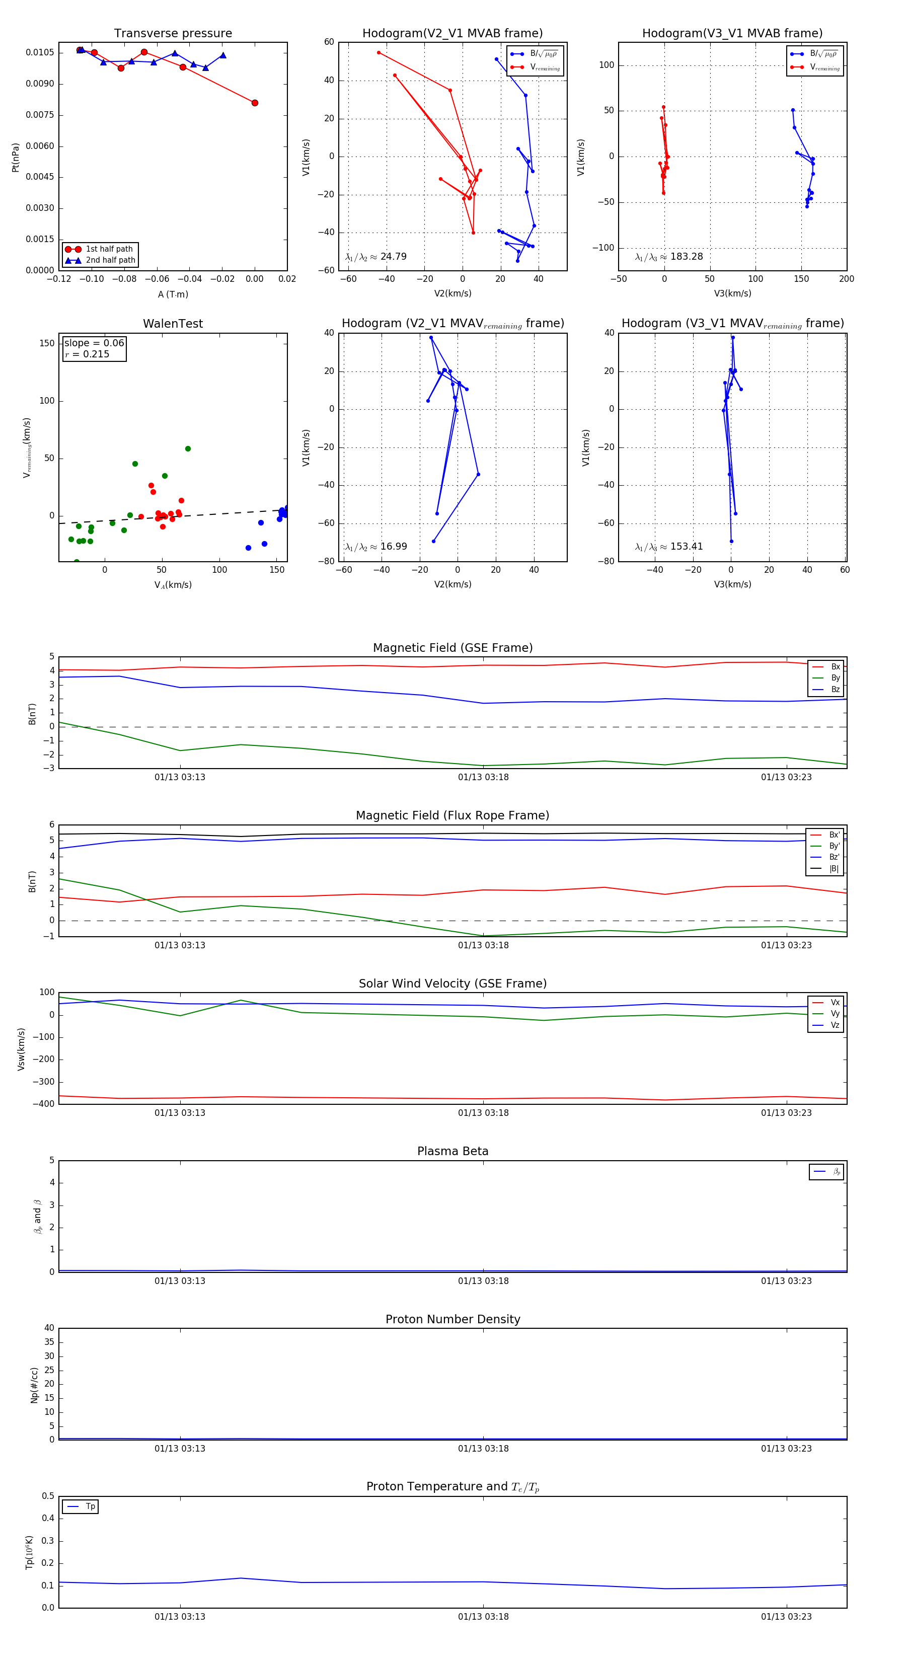Select the 'r = 0.215' annotation text
This screenshot has height=1661, width=906.
point(87,354)
